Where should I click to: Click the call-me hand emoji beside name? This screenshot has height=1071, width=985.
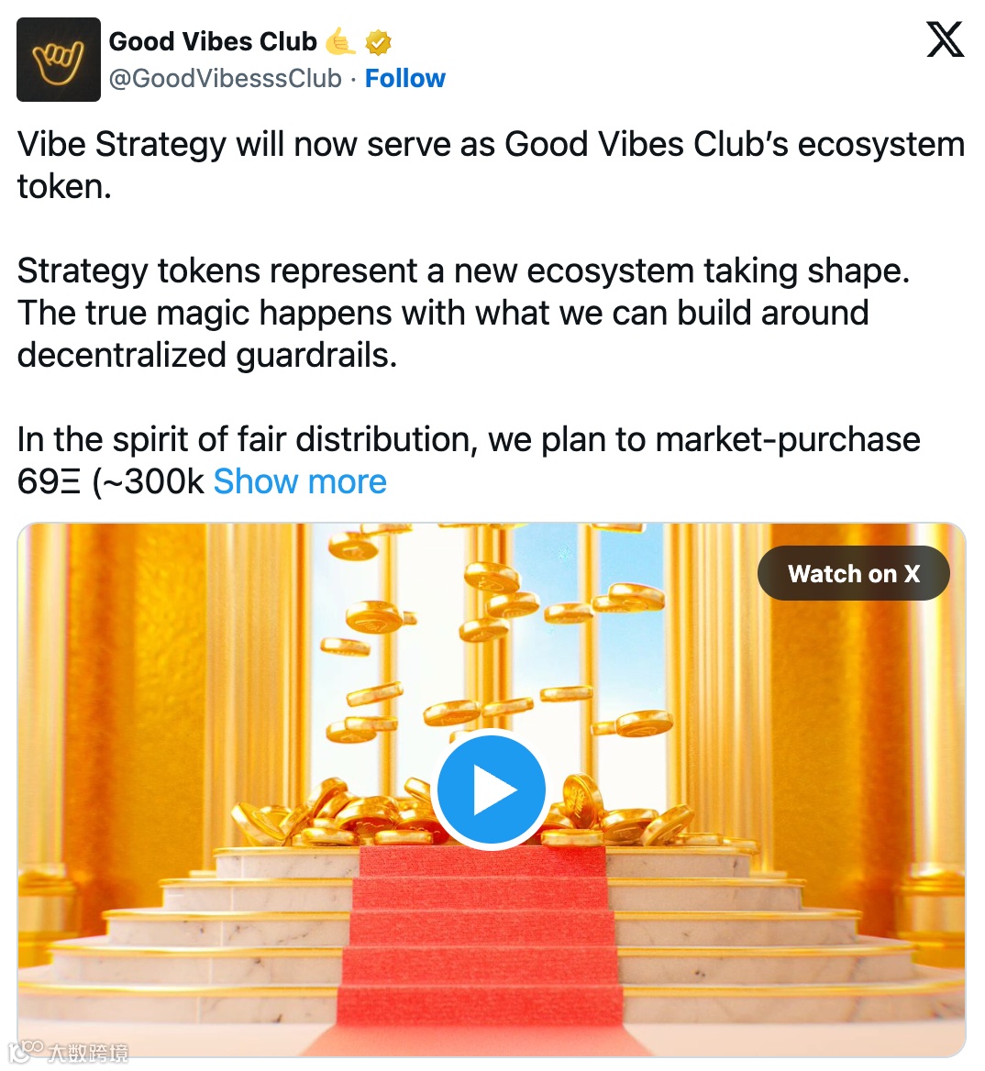tap(339, 41)
